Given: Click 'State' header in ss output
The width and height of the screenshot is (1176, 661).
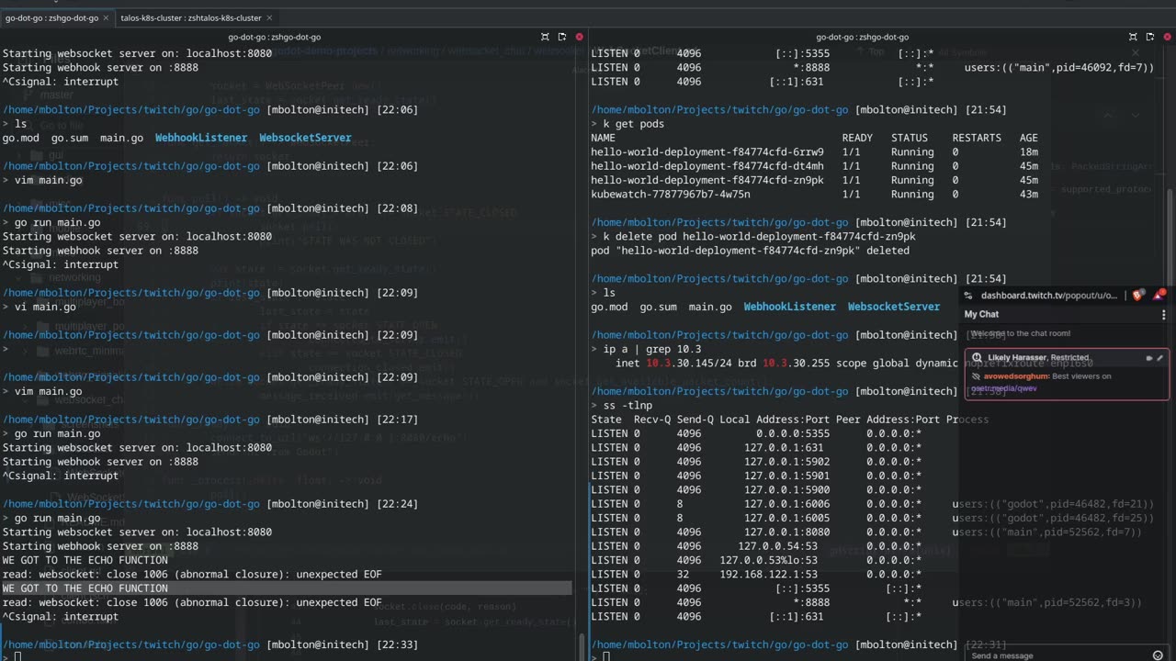Looking at the screenshot, I should (606, 420).
